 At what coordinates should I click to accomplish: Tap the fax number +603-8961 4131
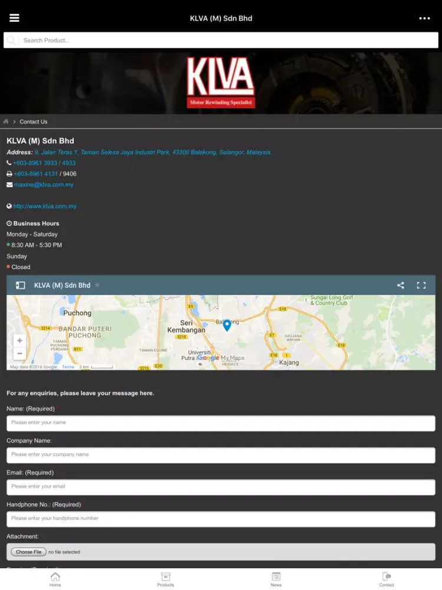point(36,174)
